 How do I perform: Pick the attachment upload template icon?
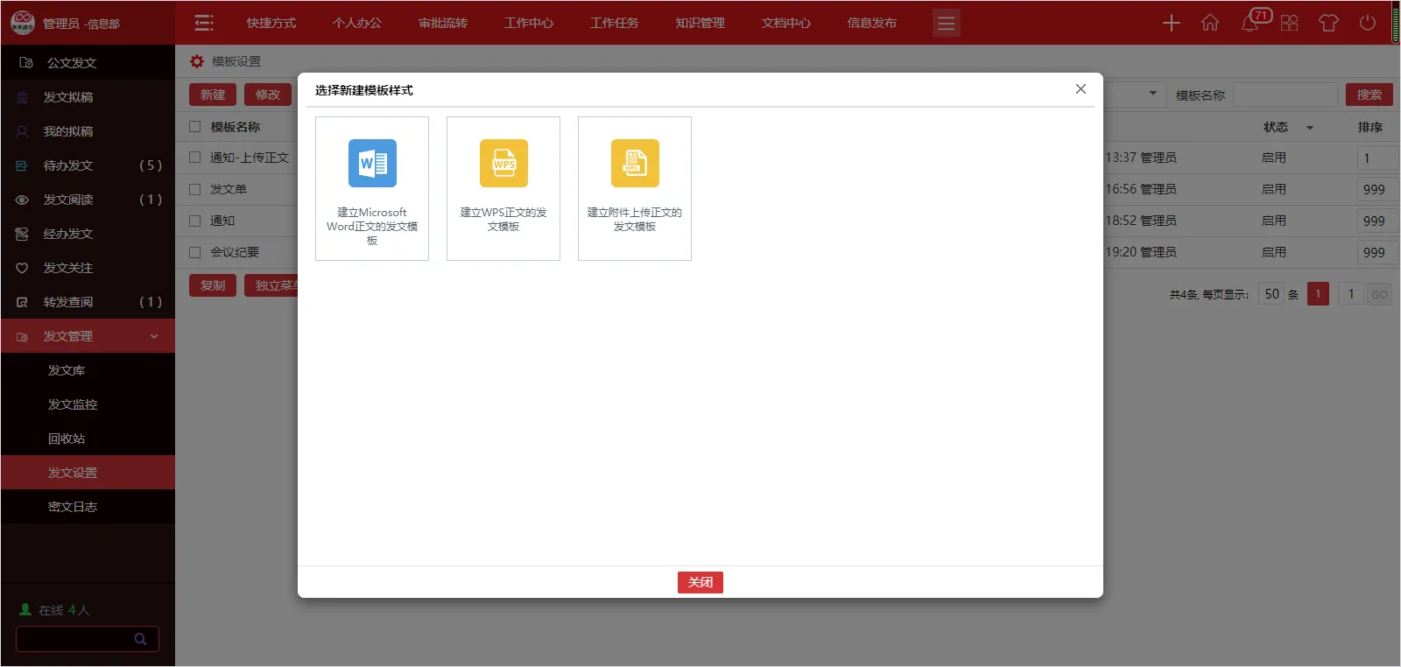click(x=635, y=164)
